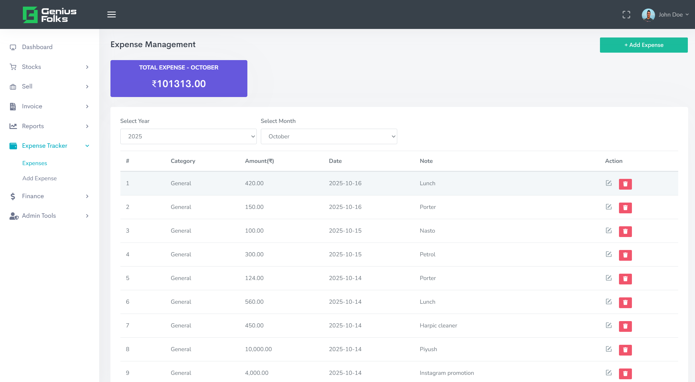Screen dimensions: 695x382
Task: Select Add Expense in the sidebar
Action: (x=39, y=178)
